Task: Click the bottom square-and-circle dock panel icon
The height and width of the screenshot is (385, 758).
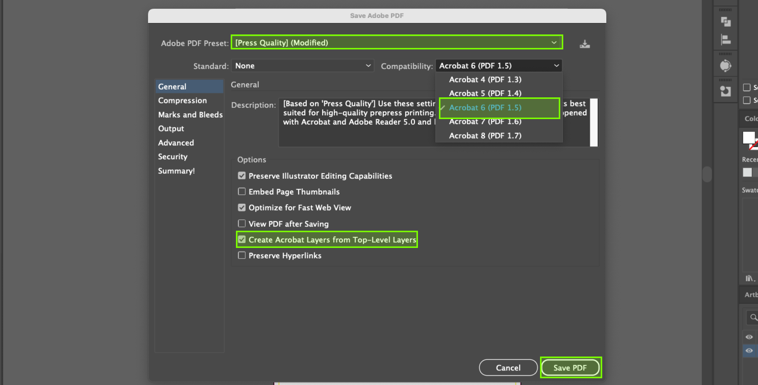Action: point(725,91)
